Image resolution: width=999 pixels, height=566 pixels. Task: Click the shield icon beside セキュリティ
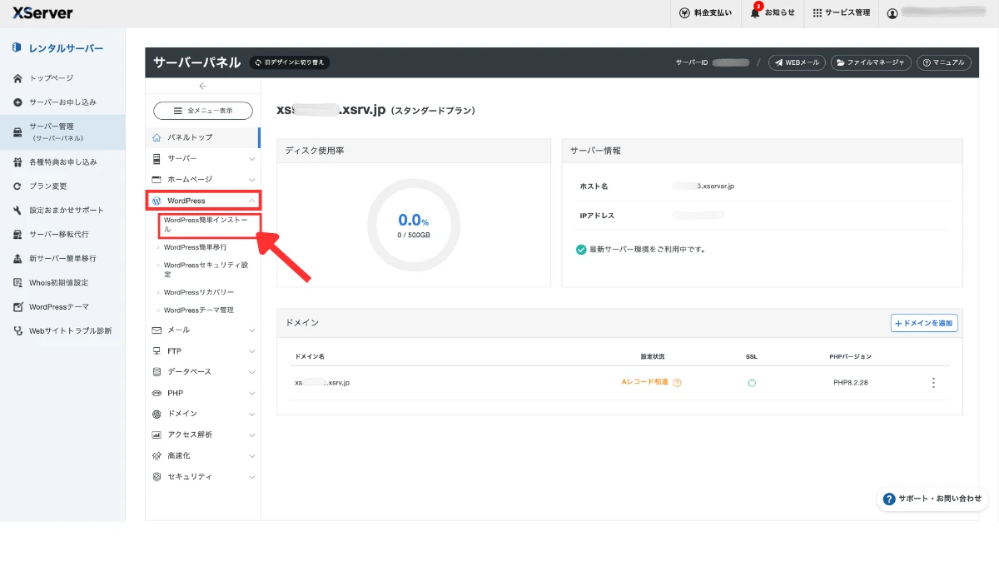coord(157,477)
